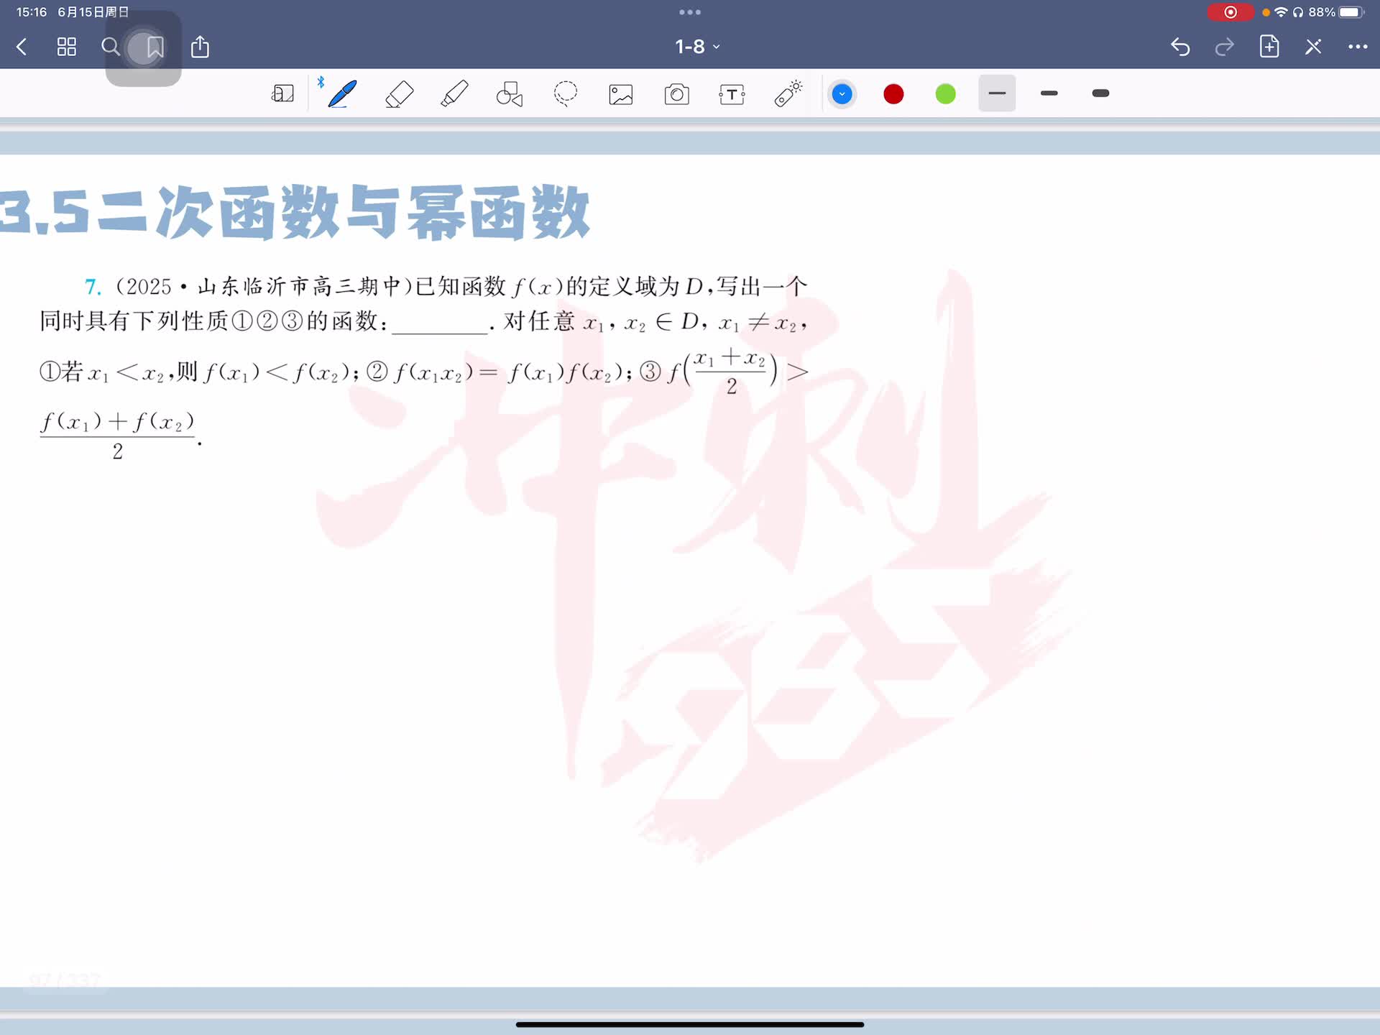Open the more options ellipsis menu
Viewport: 1380px width, 1035px height.
(1357, 47)
